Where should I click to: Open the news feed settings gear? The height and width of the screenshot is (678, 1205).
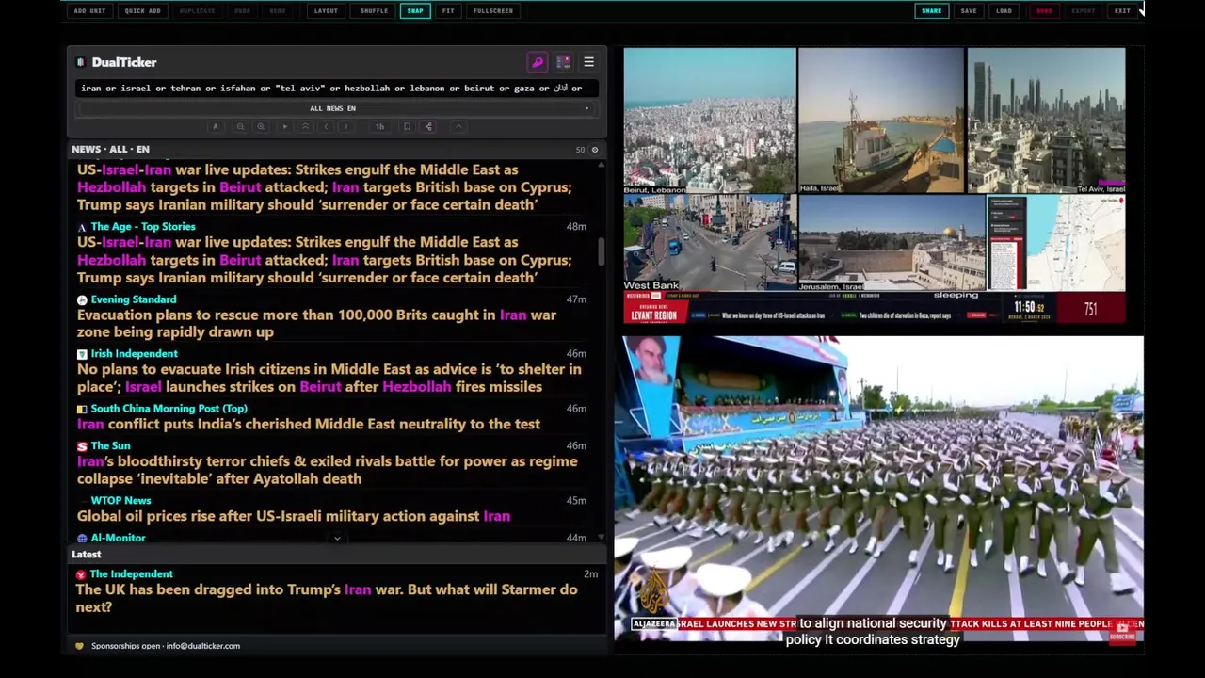click(x=594, y=150)
